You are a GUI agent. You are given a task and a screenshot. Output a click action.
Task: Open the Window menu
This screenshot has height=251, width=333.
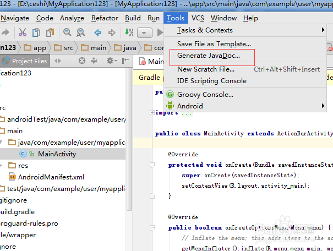(223, 18)
